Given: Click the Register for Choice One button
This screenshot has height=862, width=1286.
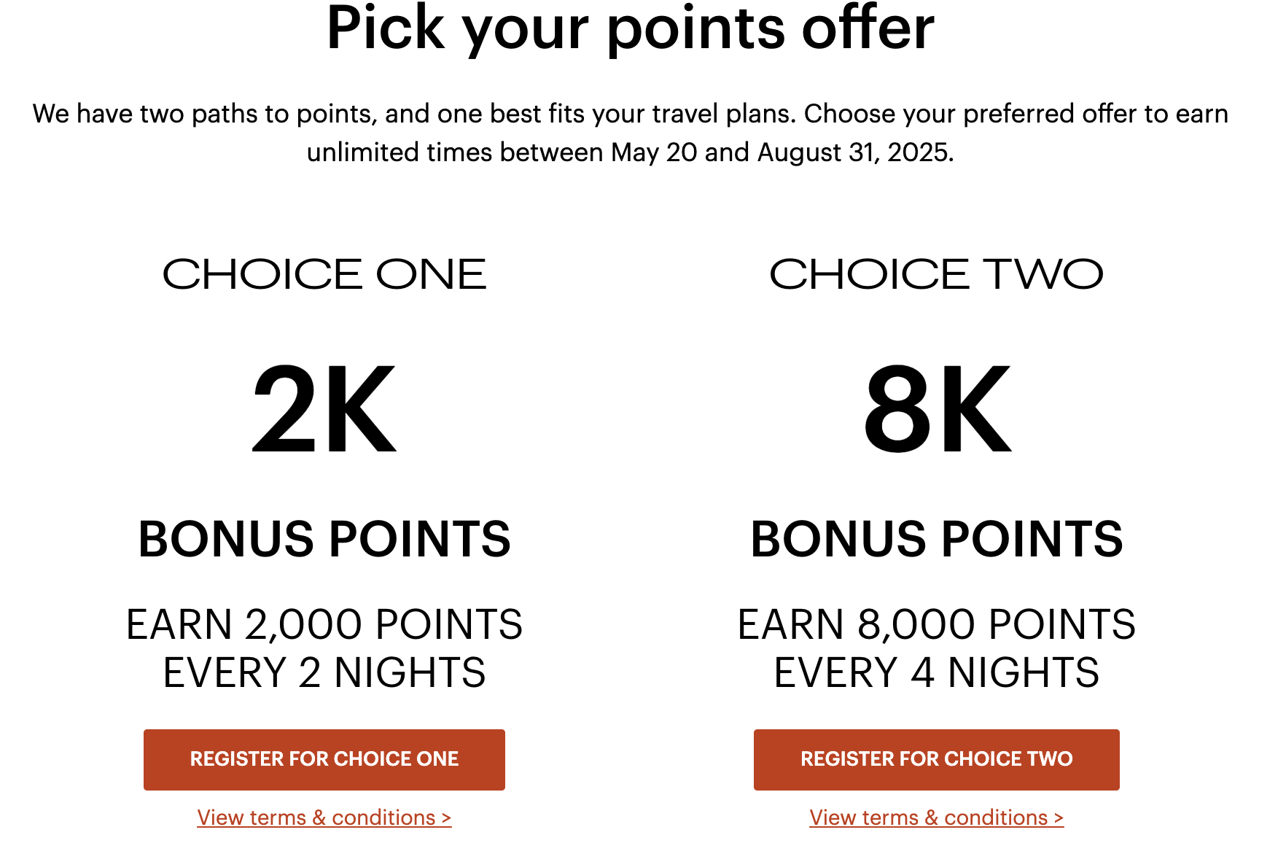Looking at the screenshot, I should [x=324, y=759].
